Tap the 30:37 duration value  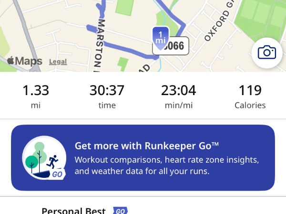pos(107,90)
